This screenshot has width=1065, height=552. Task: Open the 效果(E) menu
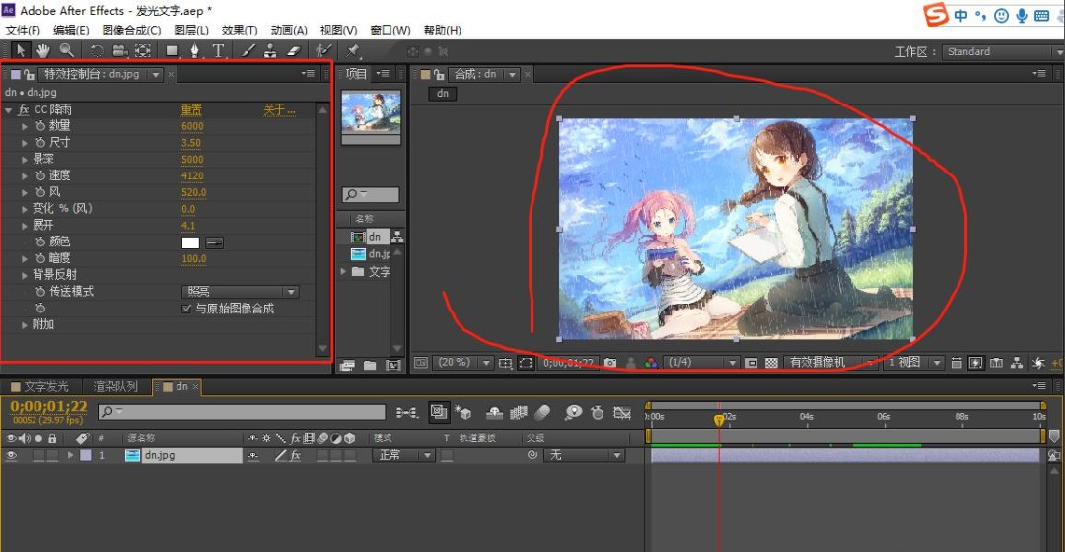tap(240, 31)
